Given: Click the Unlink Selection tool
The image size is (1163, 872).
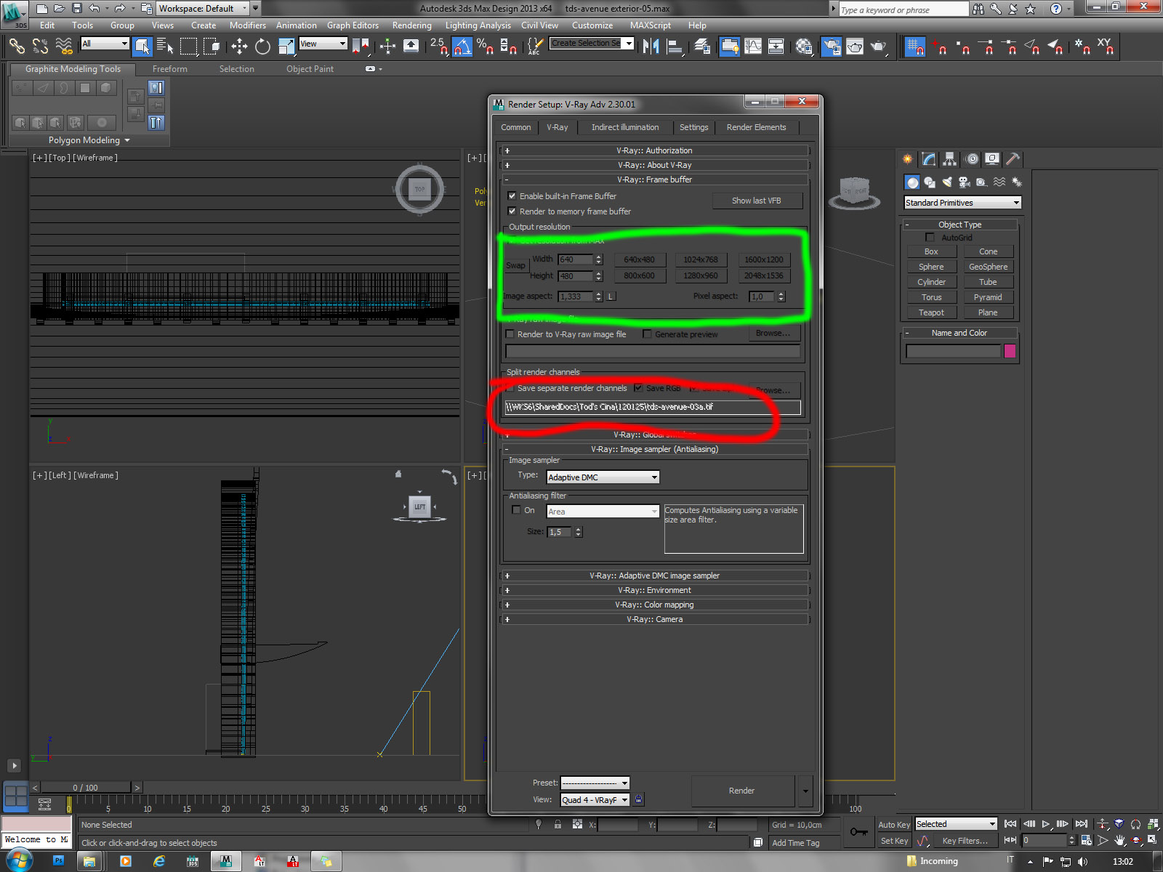Looking at the screenshot, I should pos(40,47).
